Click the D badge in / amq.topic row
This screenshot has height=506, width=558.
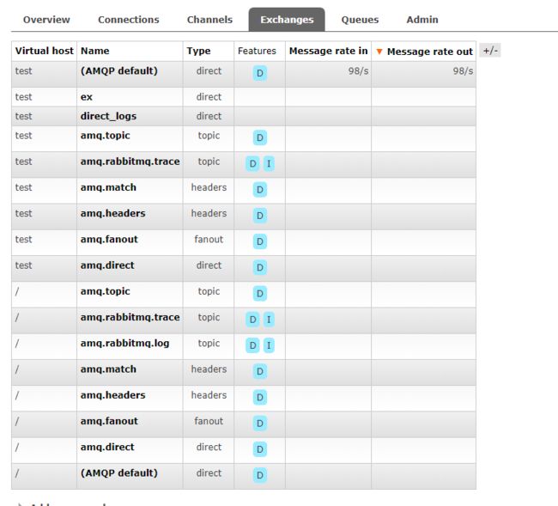[260, 294]
